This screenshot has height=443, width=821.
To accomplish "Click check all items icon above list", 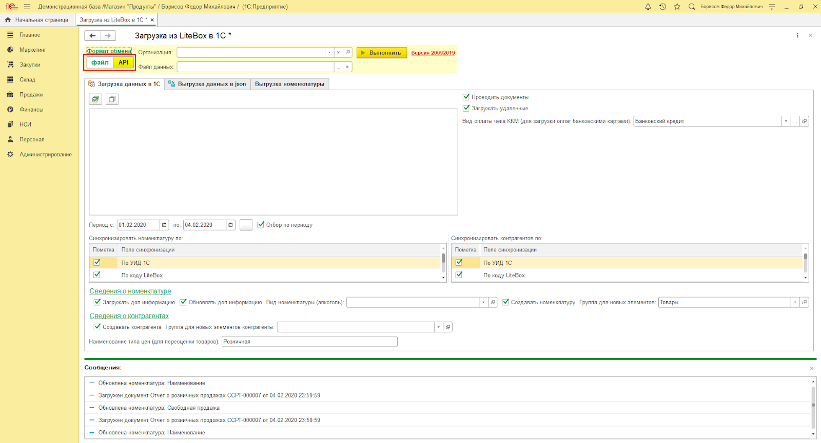I will coord(95,99).
